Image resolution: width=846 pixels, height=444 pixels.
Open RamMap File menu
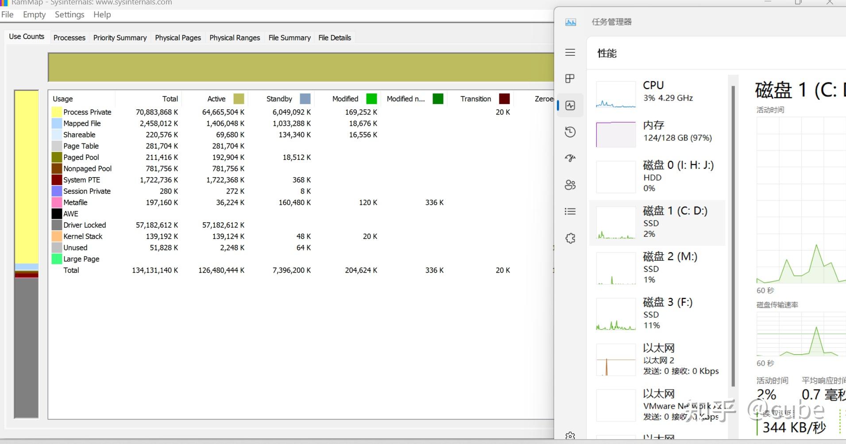pyautogui.click(x=7, y=15)
